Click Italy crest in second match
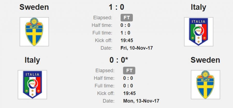Image resolution: width=233 pixels, height=108 pixels. coord(32,84)
